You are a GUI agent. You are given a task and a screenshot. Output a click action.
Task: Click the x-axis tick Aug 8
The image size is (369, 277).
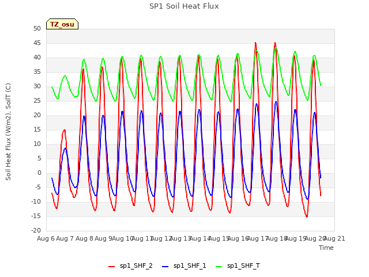(x=84, y=238)
